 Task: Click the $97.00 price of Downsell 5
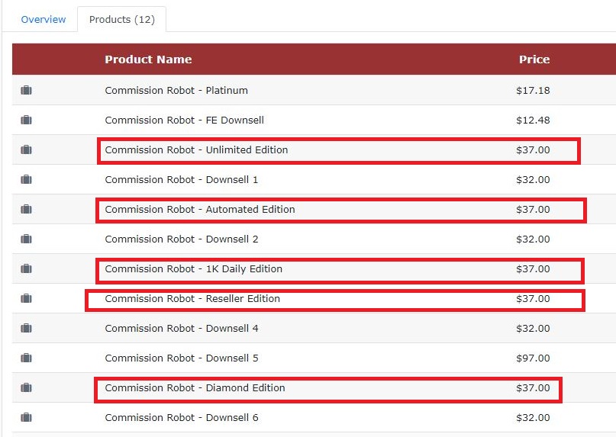(x=533, y=358)
